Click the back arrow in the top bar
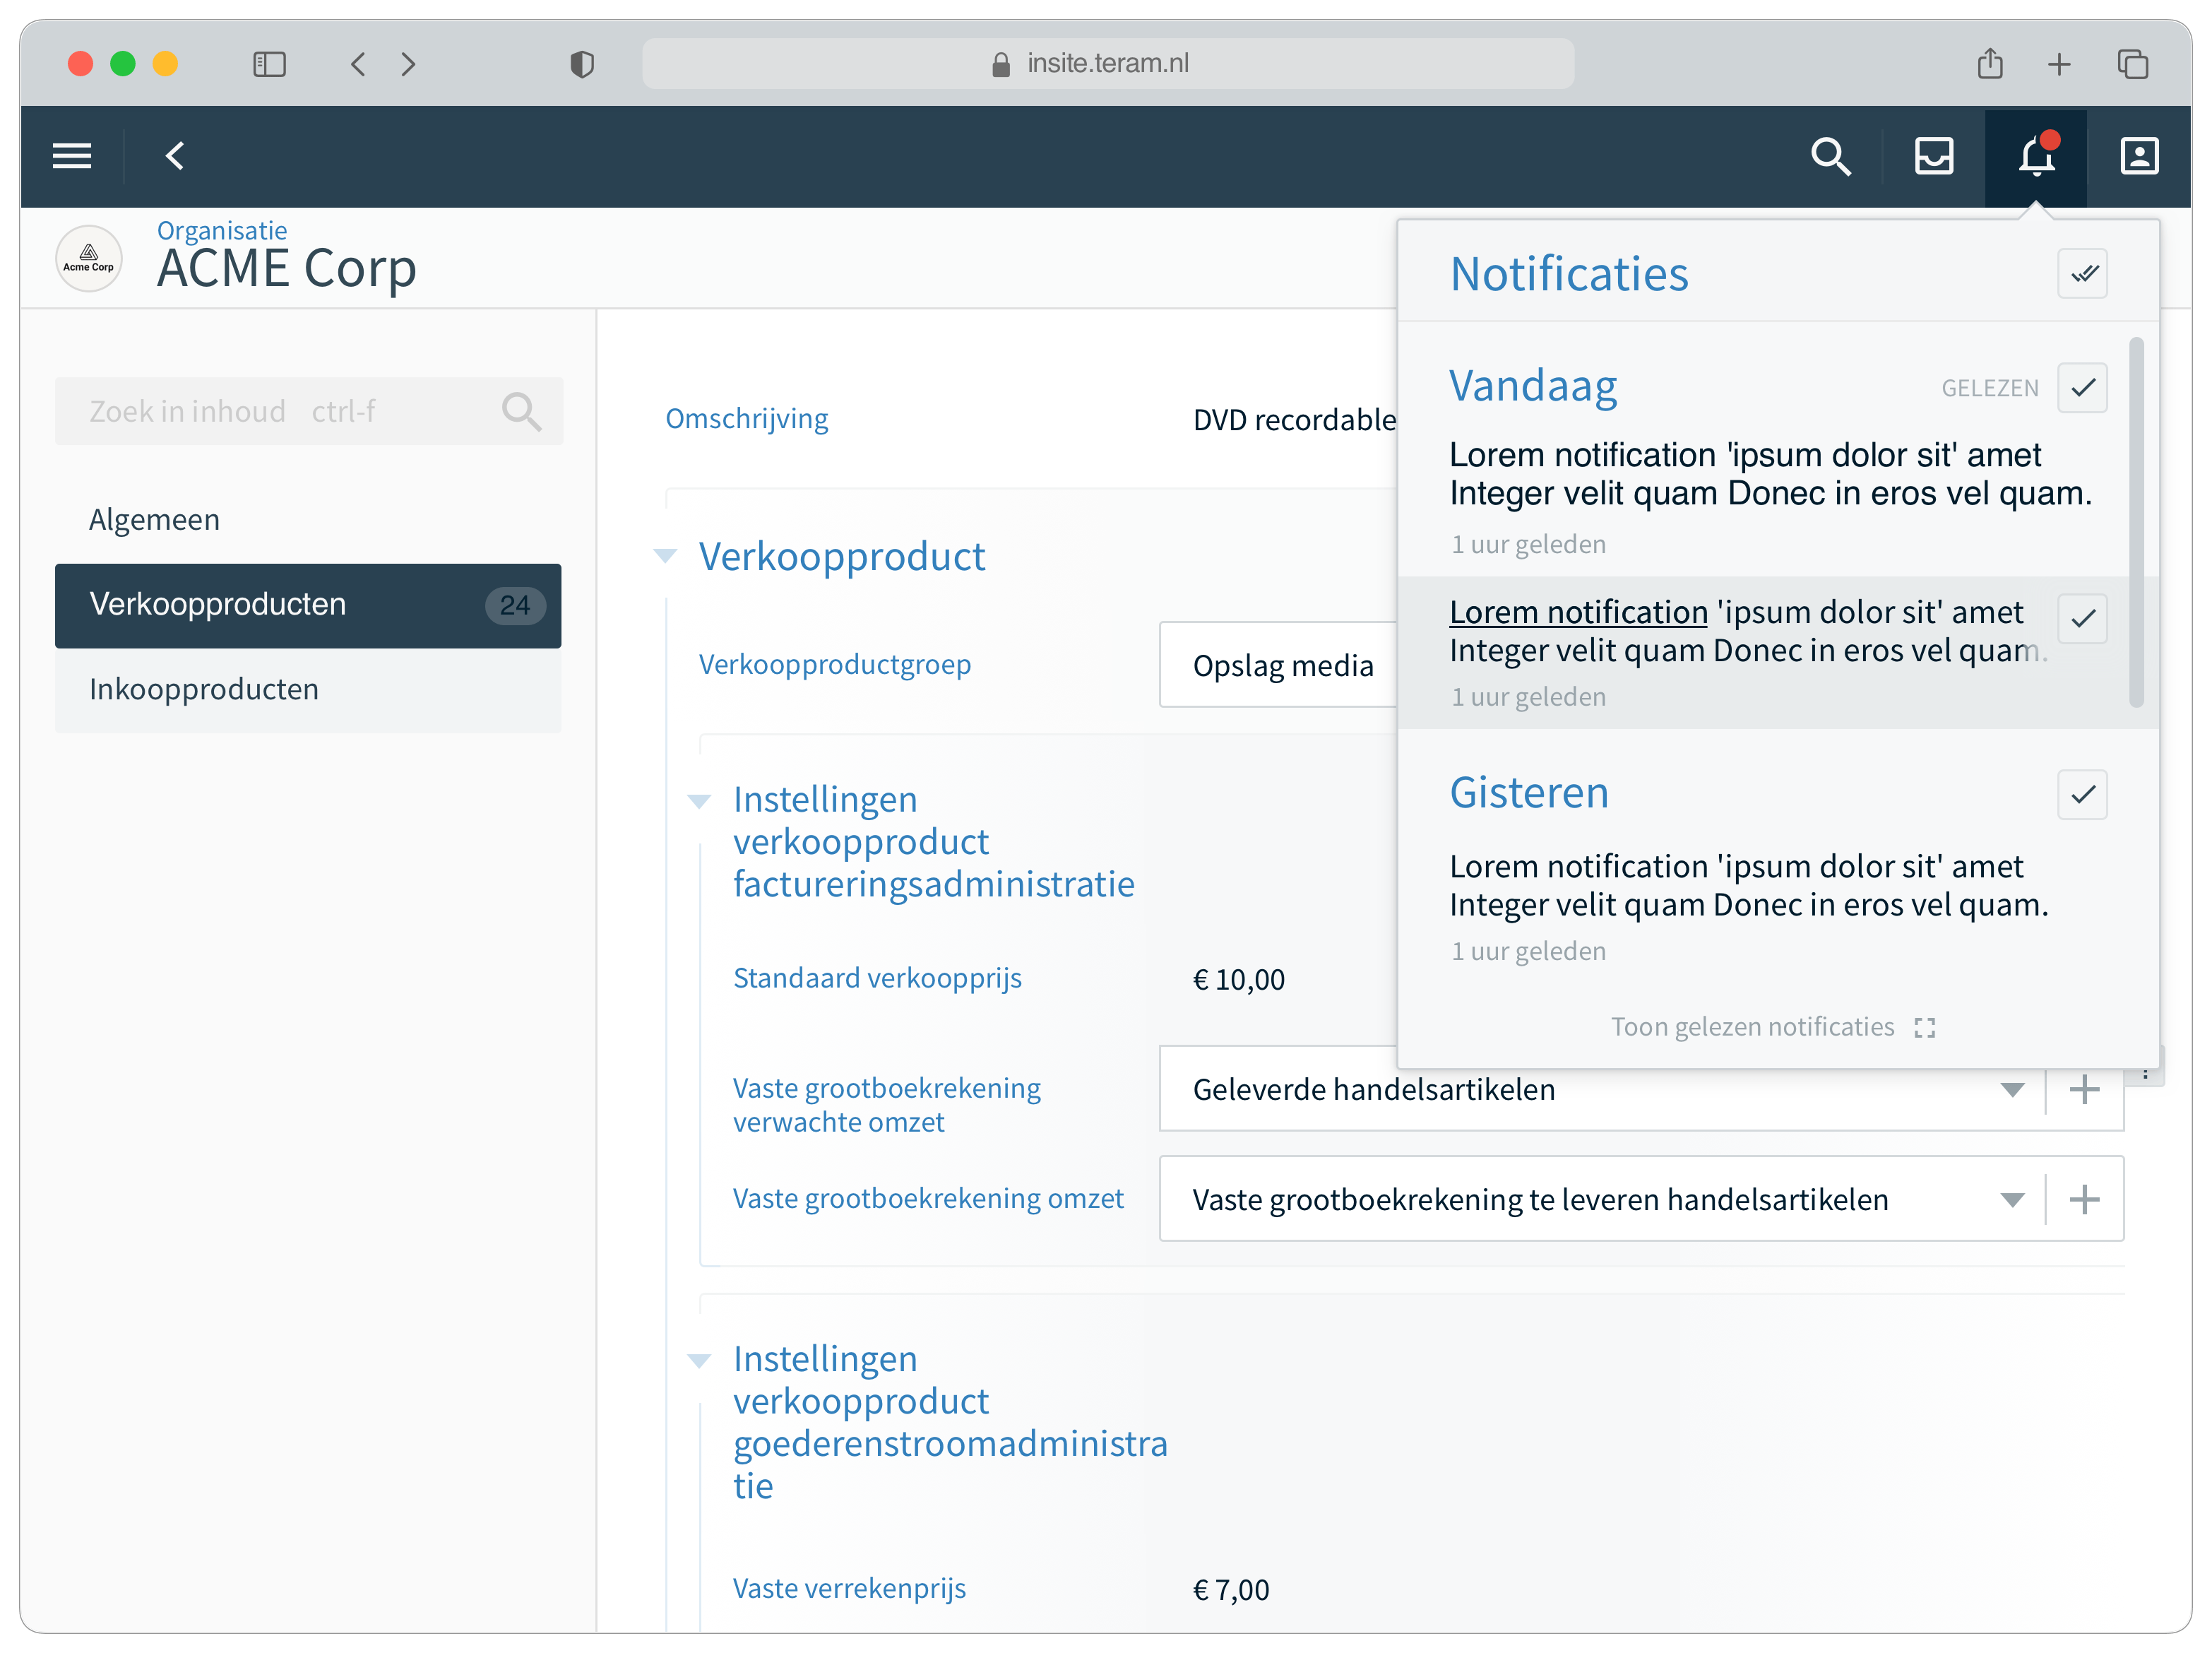The width and height of the screenshot is (2212, 1653). click(176, 156)
